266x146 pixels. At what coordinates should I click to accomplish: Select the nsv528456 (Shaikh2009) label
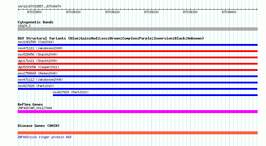tap(38, 54)
